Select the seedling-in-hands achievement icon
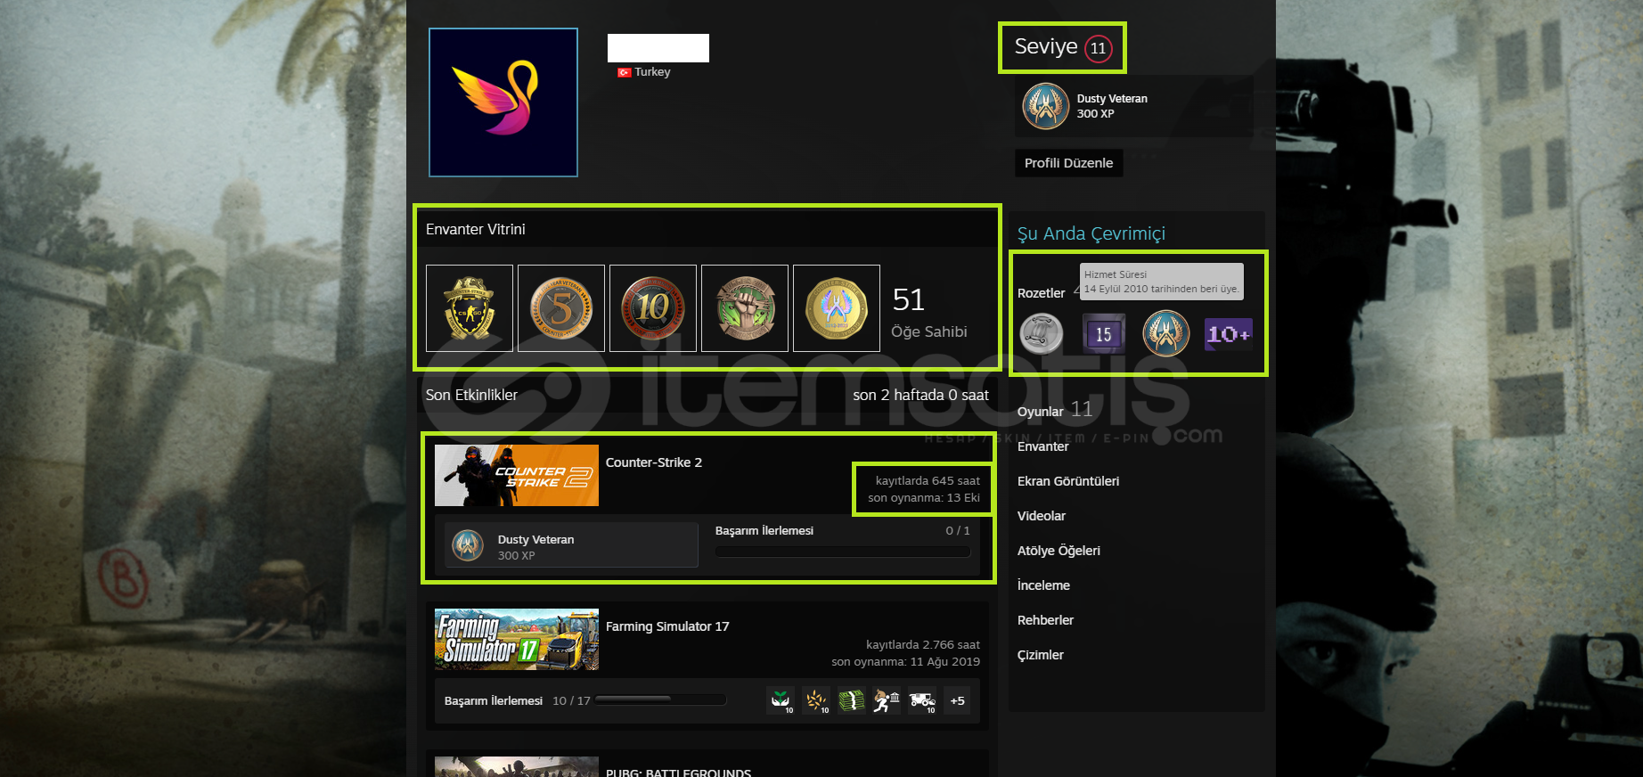1643x777 pixels. click(x=781, y=700)
